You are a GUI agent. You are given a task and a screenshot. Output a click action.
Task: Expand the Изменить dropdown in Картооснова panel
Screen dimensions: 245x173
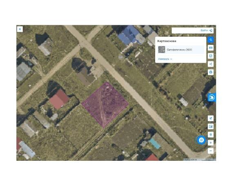[165, 59]
